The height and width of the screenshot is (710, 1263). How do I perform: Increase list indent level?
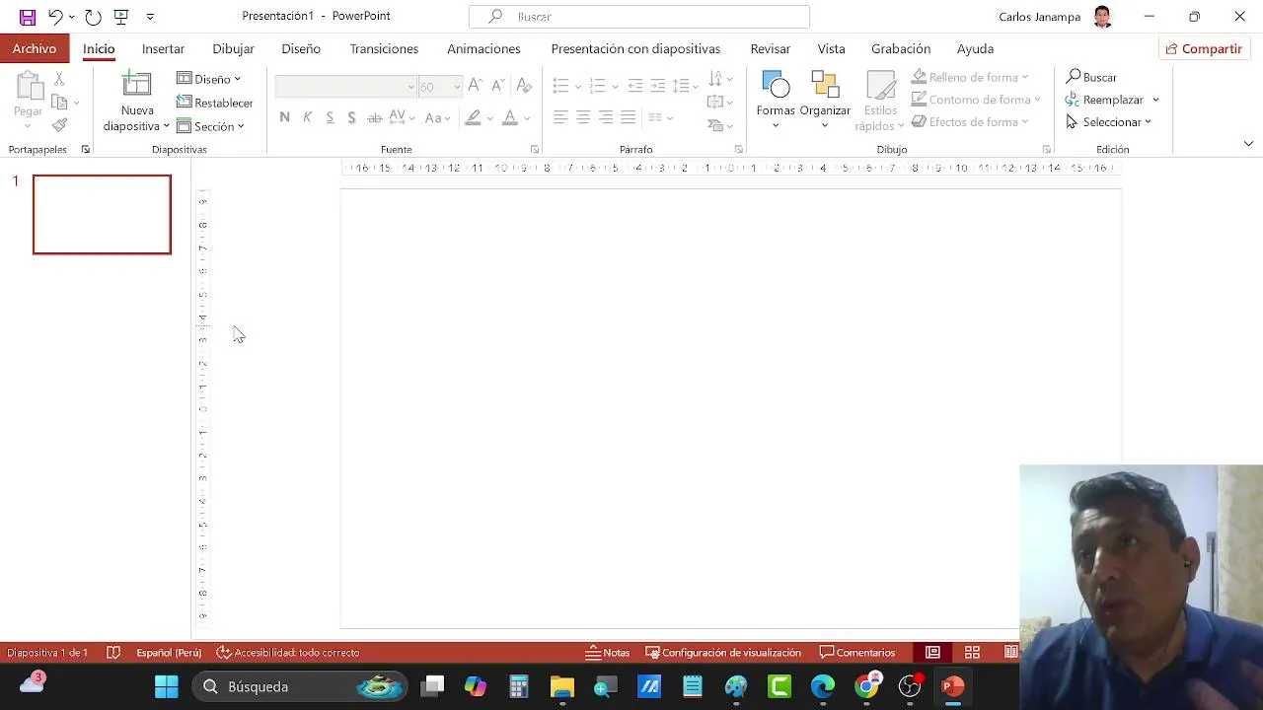658,86
